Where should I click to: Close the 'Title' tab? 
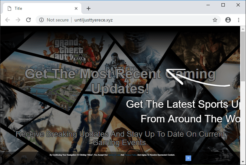click(x=76, y=8)
